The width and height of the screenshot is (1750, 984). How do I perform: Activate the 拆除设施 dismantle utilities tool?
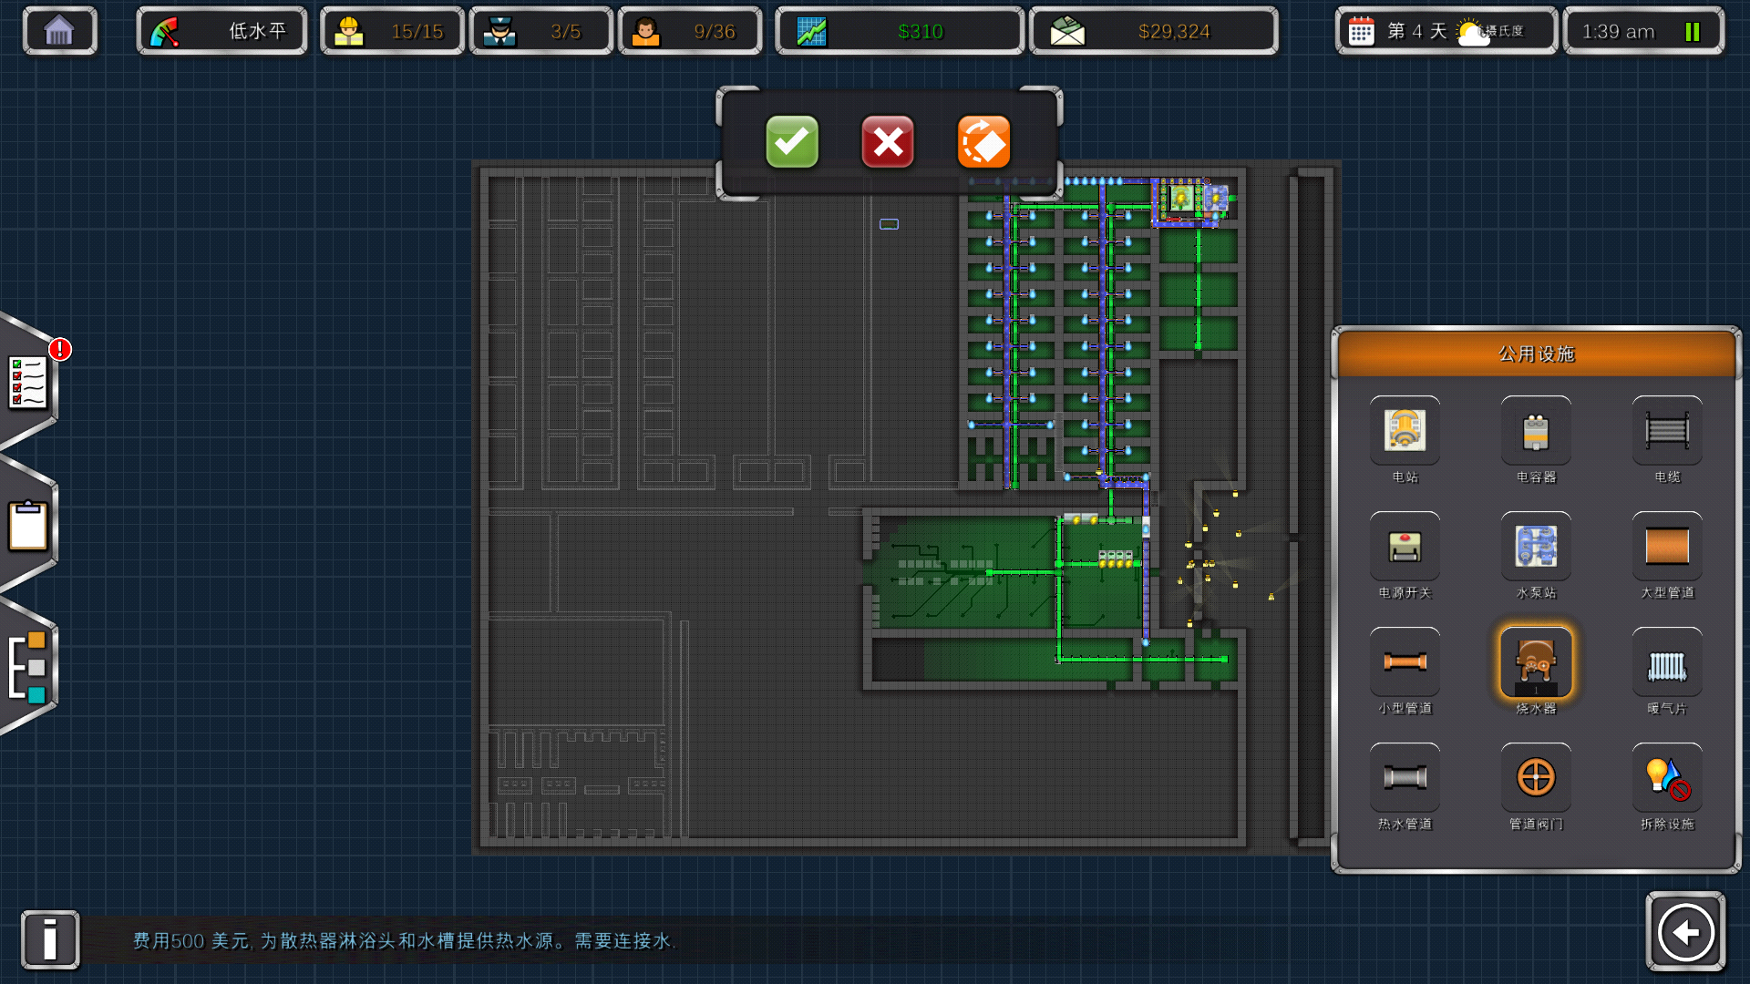pyautogui.click(x=1667, y=777)
